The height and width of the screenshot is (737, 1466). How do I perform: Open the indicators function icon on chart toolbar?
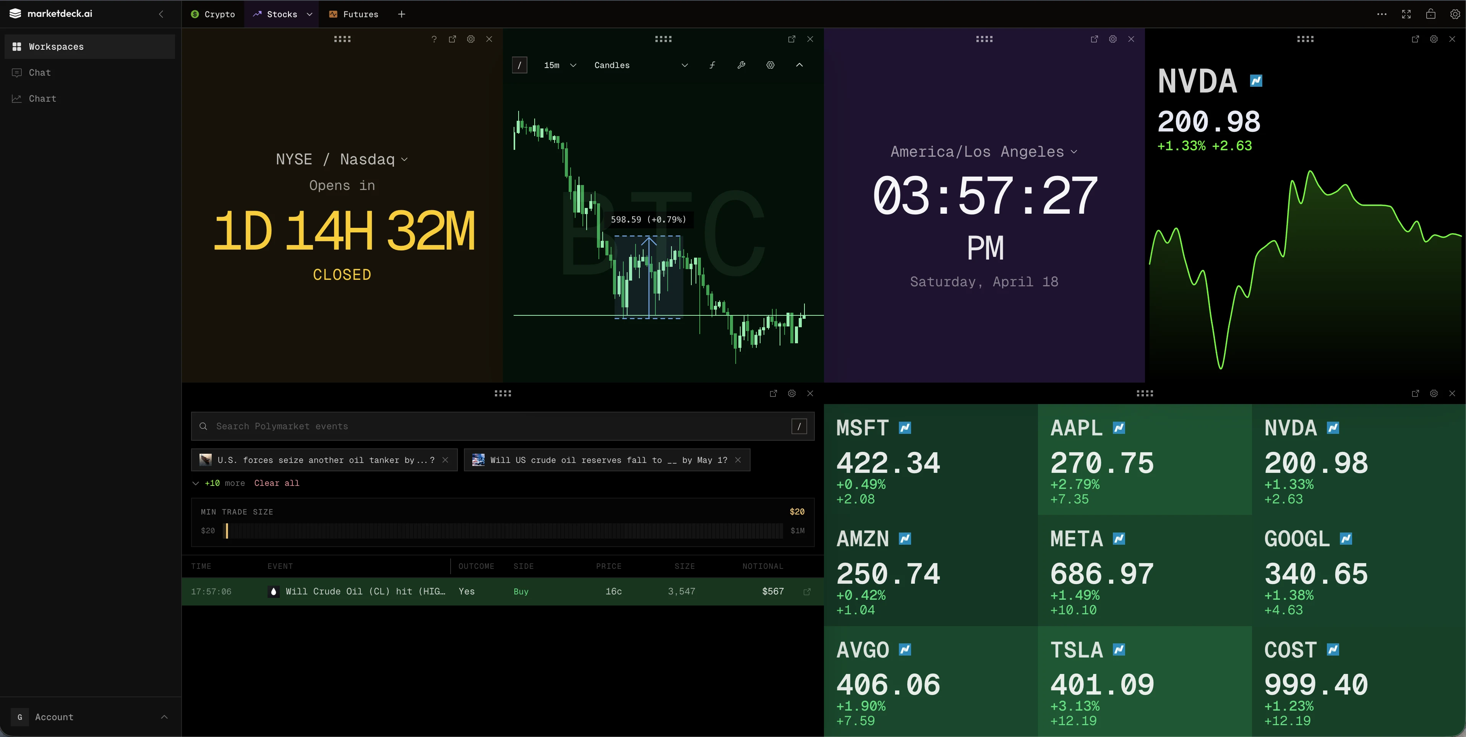712,65
